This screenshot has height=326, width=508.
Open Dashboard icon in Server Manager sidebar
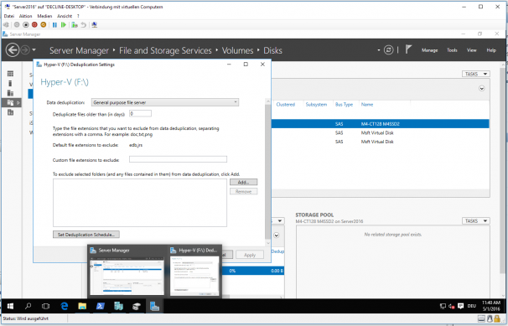click(x=10, y=74)
